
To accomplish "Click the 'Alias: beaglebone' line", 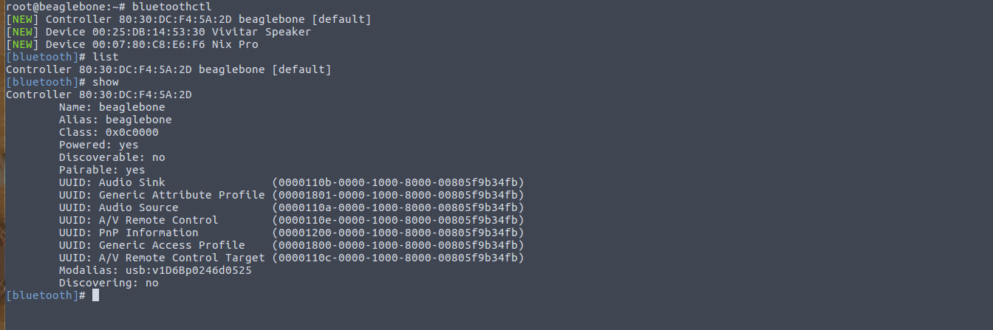I will [115, 120].
